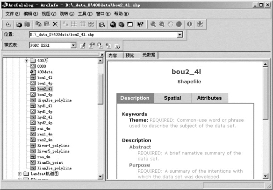Expand the Landsat轨道图 folder
273x190 pixels.
coord(20,174)
